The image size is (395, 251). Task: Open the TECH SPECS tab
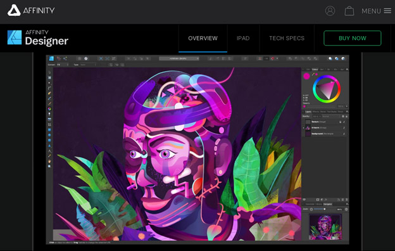(x=287, y=38)
